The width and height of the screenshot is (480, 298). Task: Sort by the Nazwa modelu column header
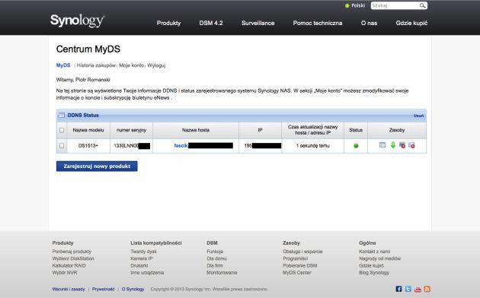point(88,131)
